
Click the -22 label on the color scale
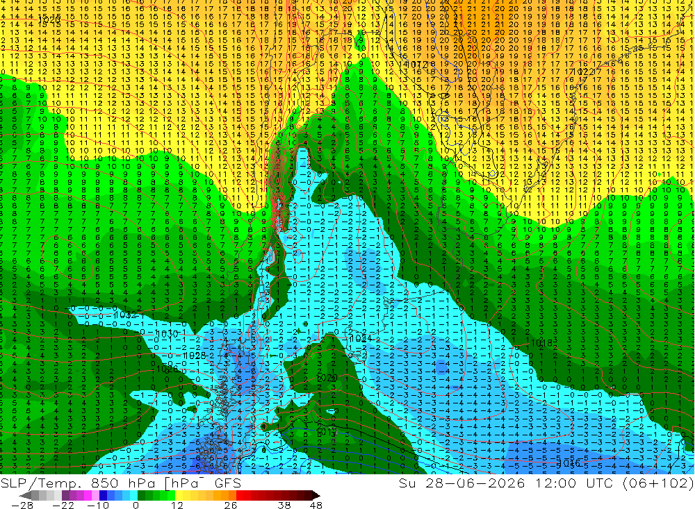point(63,505)
